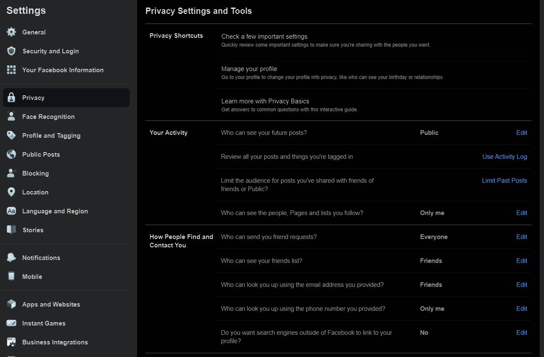Open Profile and Tagging settings

66,135
